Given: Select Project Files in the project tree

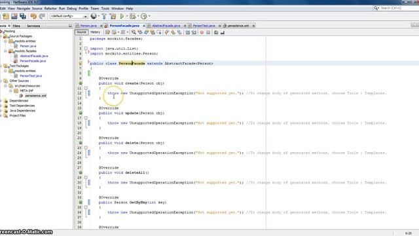Looking at the screenshot, I should point(18,115).
